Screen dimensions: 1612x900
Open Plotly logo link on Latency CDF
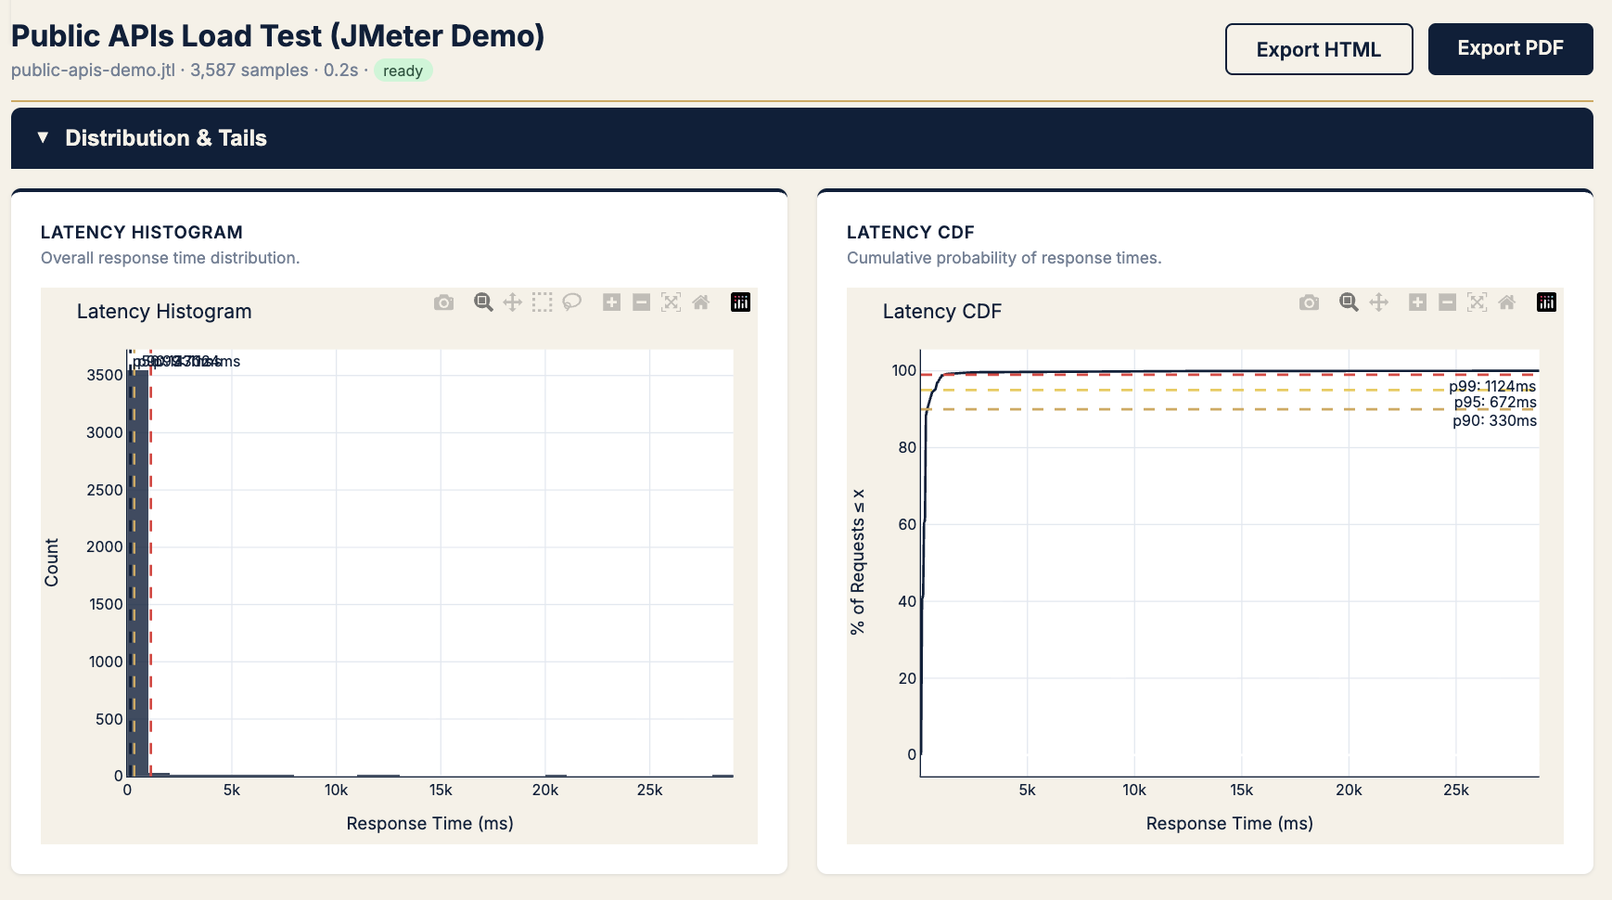click(x=1546, y=302)
